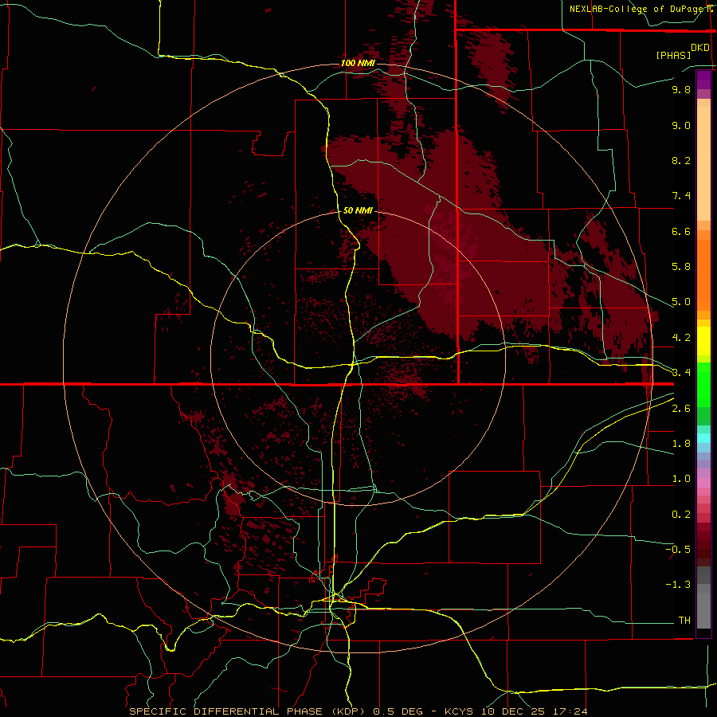Select the 6.6 value on the color scale

click(x=681, y=231)
